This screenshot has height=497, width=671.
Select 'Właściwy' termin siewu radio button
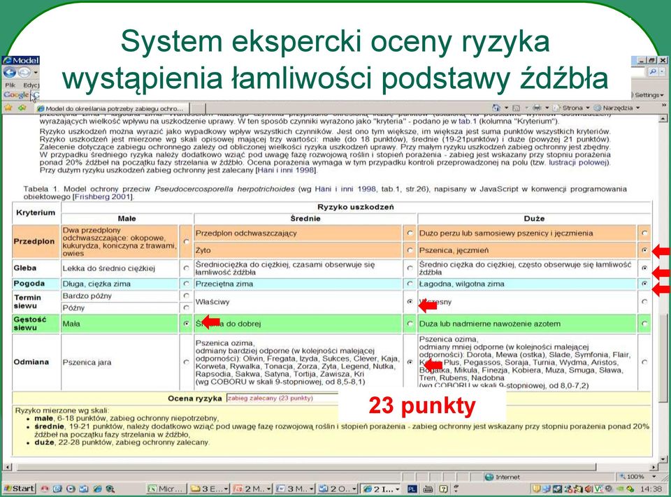(x=410, y=301)
